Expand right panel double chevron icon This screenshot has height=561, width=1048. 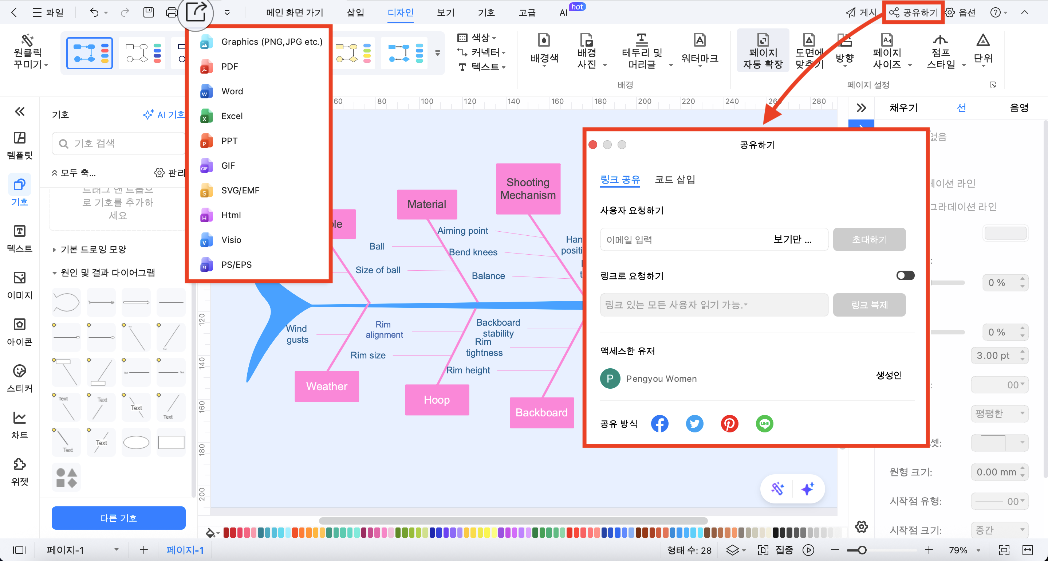coord(861,108)
